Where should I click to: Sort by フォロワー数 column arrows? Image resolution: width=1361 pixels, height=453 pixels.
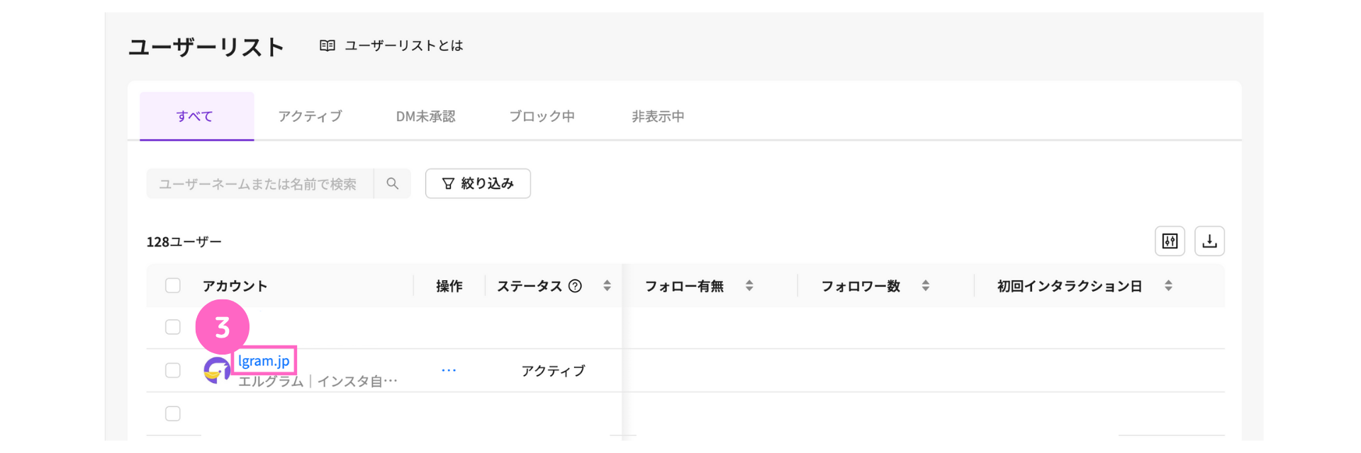point(925,286)
